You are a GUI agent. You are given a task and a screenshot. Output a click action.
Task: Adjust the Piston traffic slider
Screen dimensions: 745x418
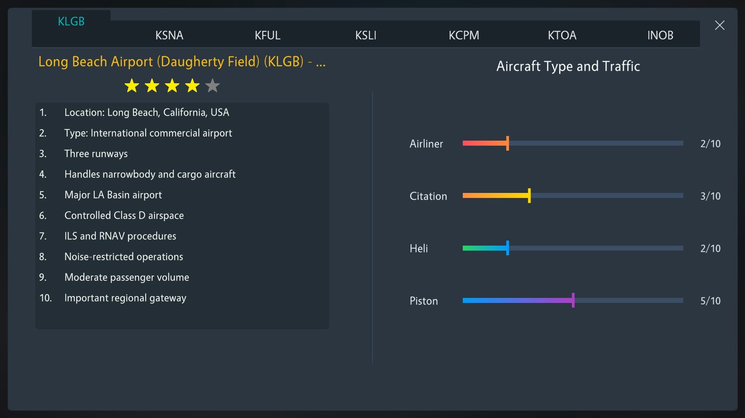click(x=573, y=300)
